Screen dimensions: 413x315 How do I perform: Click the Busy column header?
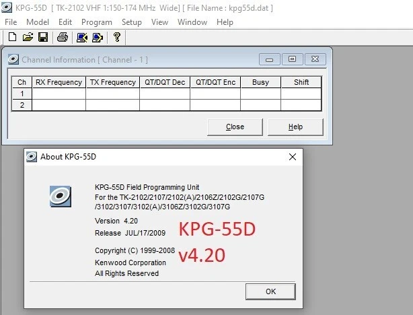coord(260,82)
